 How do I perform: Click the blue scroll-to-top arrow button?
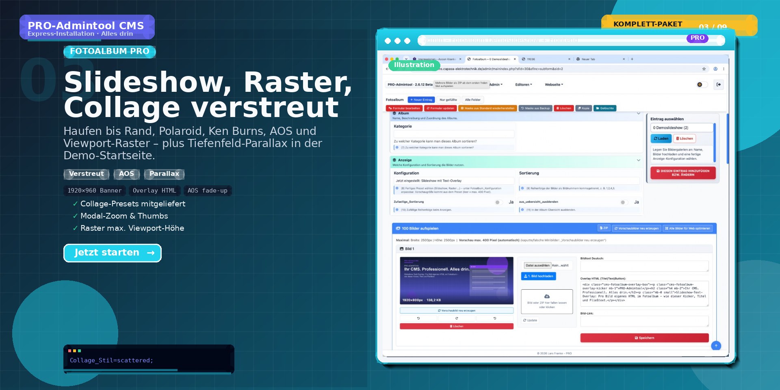pyautogui.click(x=716, y=346)
